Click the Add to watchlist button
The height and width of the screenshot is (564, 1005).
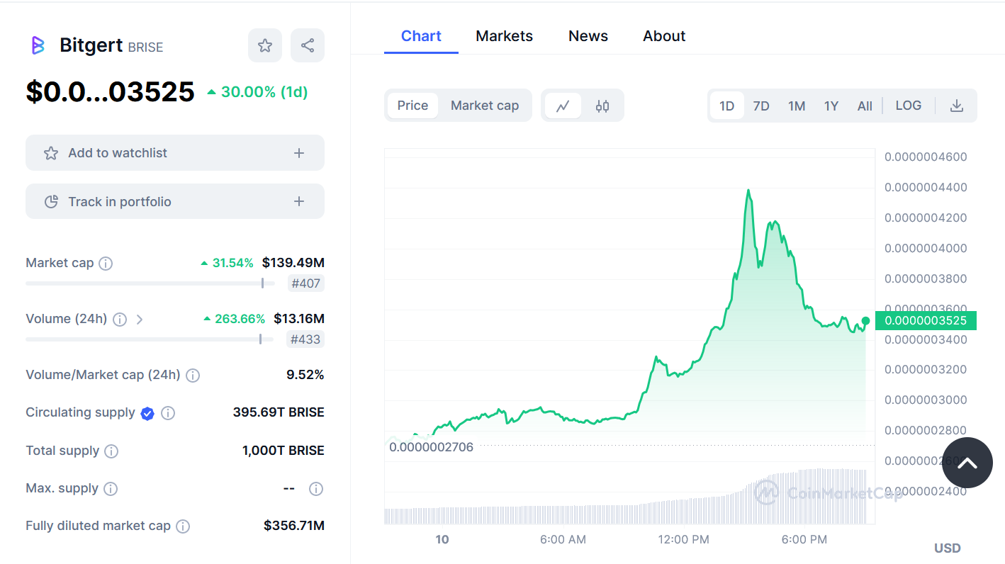point(175,153)
